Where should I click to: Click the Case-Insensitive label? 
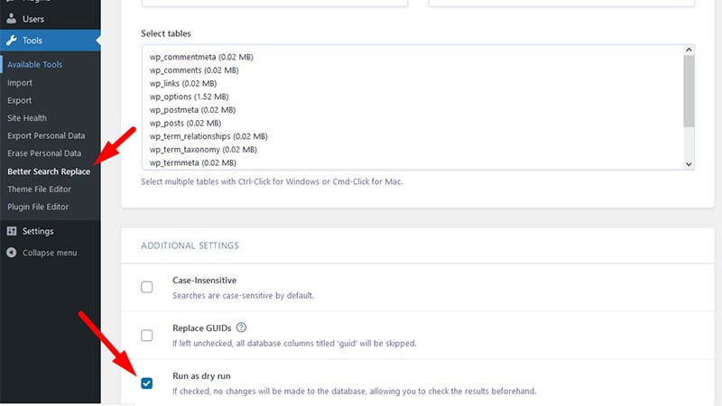tap(205, 280)
